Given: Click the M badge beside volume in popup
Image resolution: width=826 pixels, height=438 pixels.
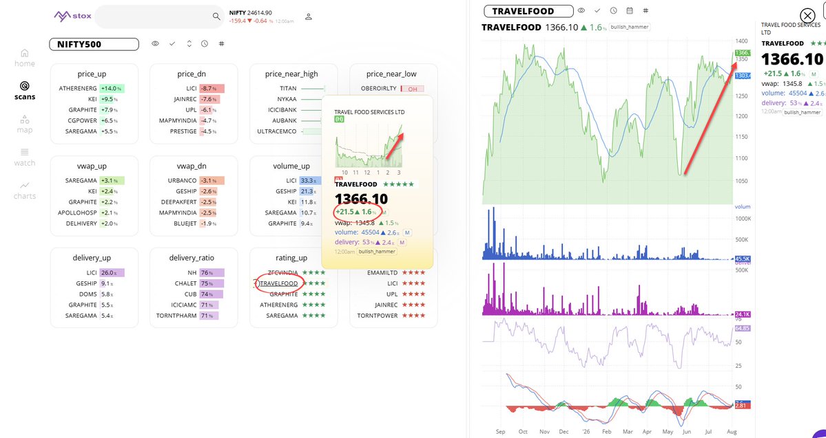Looking at the screenshot, I should click(x=406, y=232).
